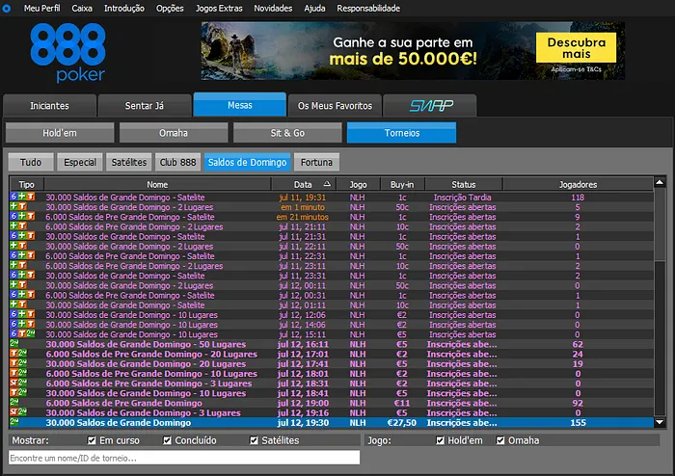Select the Fortuna filter button
This screenshot has height=476, width=675.
point(317,162)
